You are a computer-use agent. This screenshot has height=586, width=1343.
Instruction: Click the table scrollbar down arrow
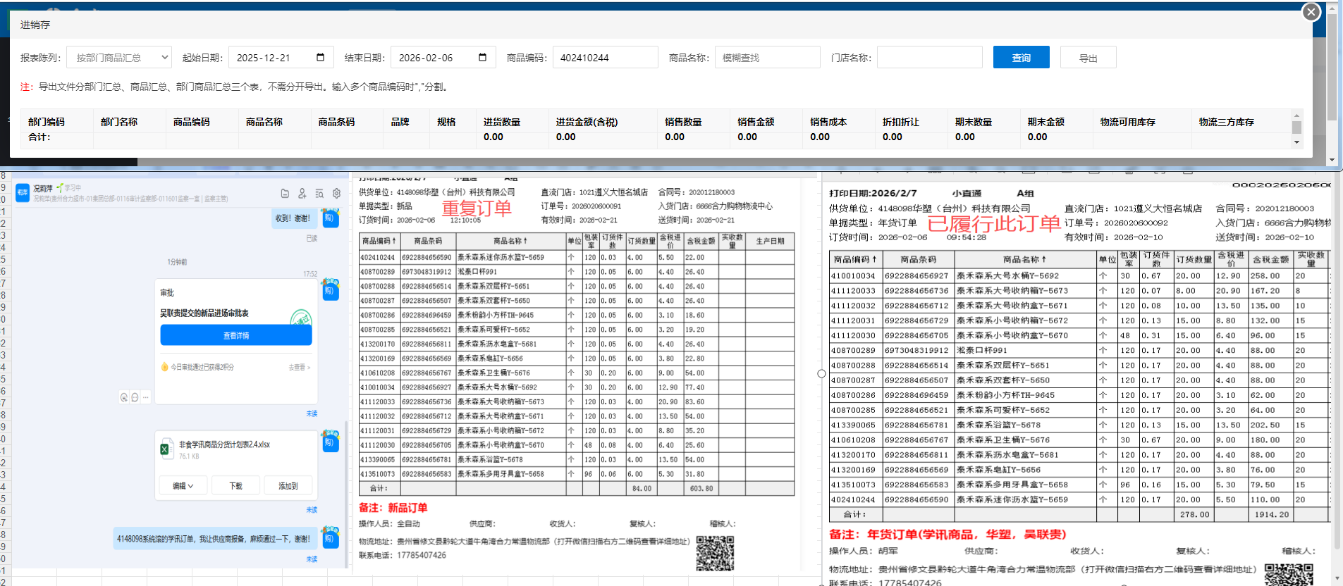(1296, 142)
